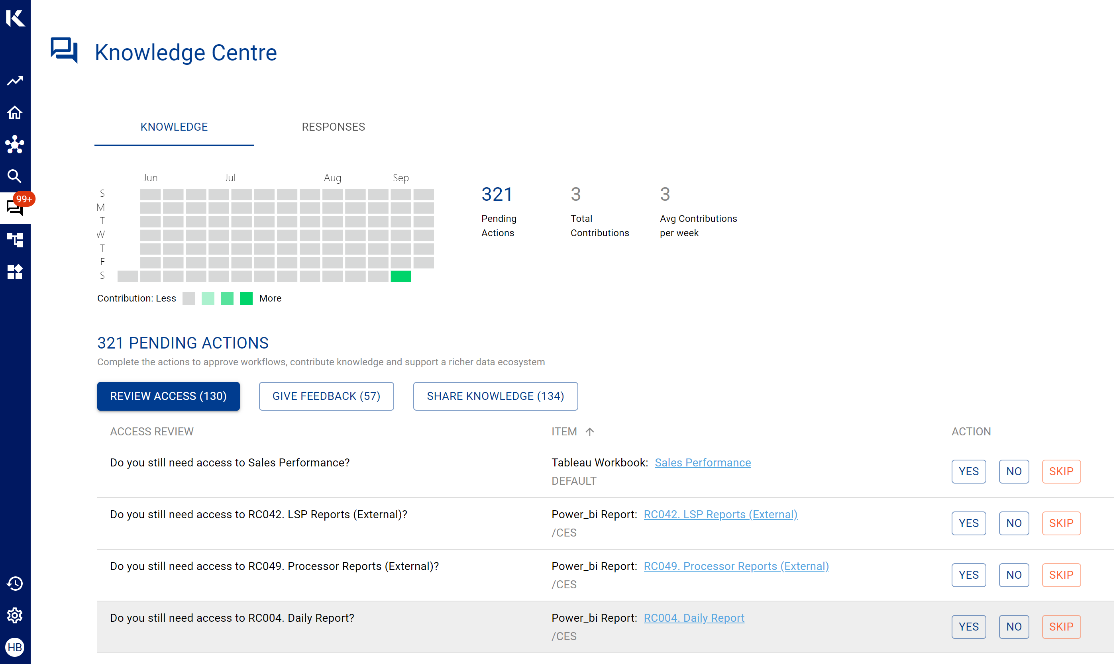Answer YES for RC042 LSP Reports access
Screen dimensions: 1119x664
[x=969, y=523]
